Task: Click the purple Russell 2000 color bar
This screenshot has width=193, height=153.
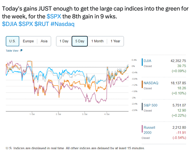Action: 142,130
